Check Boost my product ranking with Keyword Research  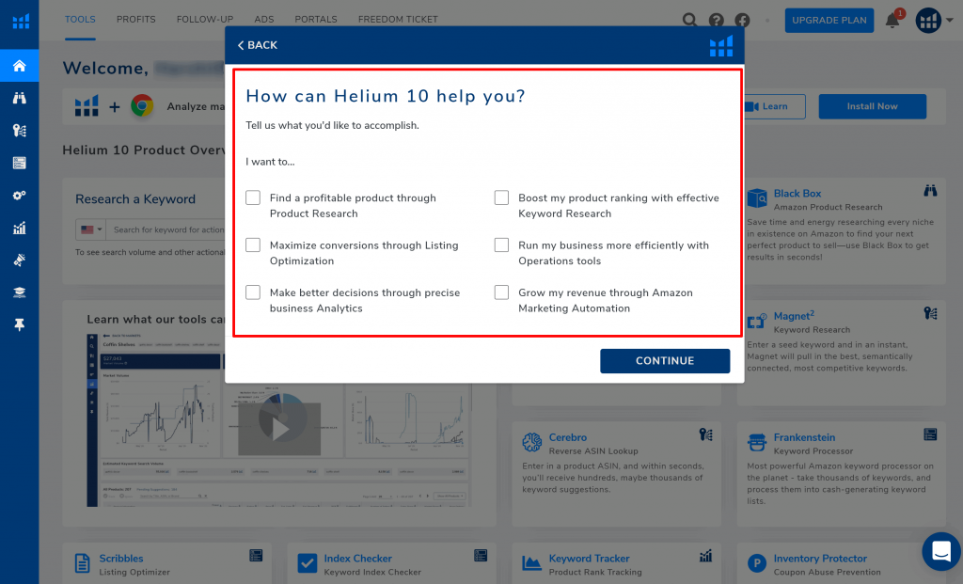click(x=502, y=197)
